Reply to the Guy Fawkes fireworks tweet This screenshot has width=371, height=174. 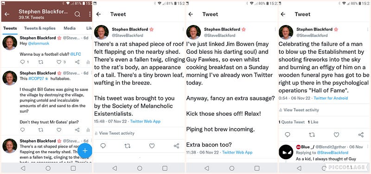(x=288, y=135)
